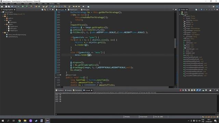Click line 116 menu.render(g) in editor
Screen dimensions: 219x123
tap(83, 55)
